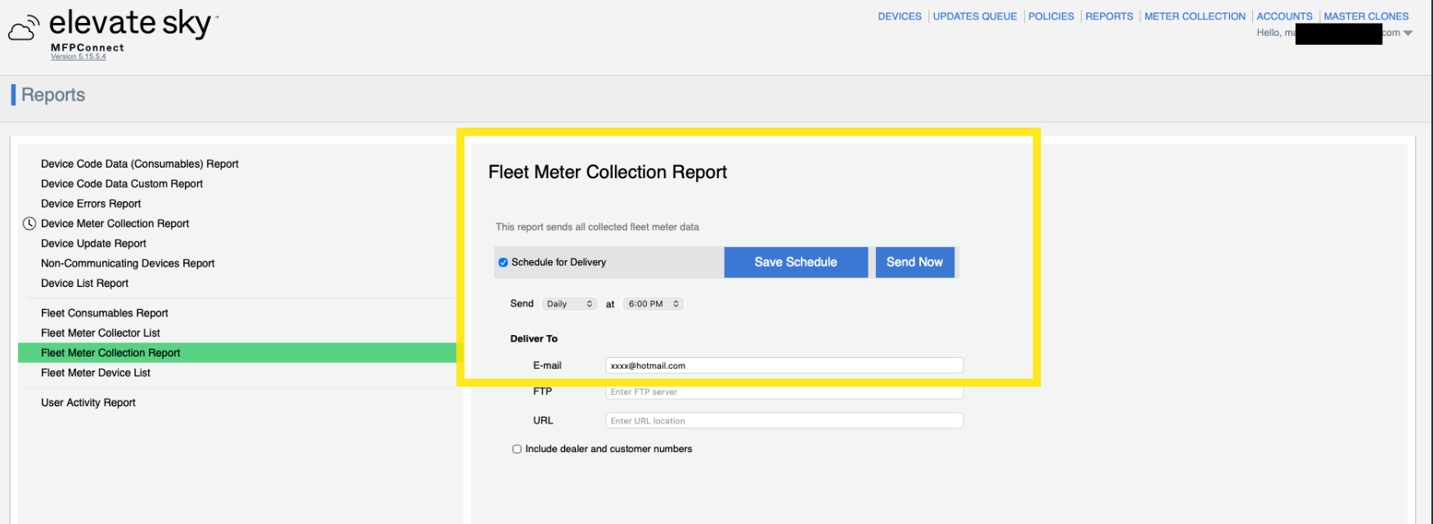
Task: Click 'This report sends all collected fleet meter data'
Action: (597, 227)
